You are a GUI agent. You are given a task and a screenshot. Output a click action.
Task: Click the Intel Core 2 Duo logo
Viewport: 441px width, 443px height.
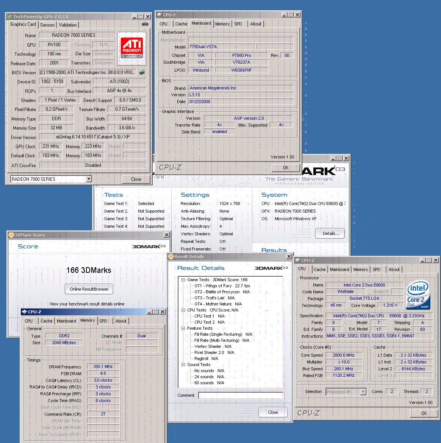tap(419, 295)
